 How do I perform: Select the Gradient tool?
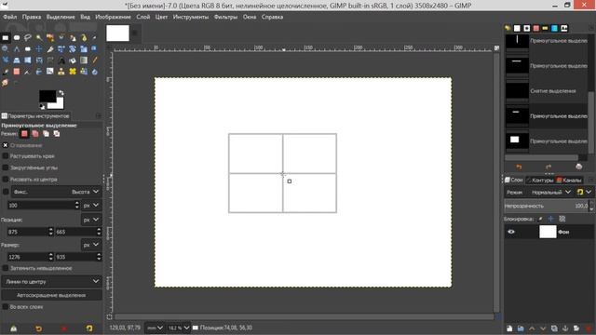(x=84, y=60)
